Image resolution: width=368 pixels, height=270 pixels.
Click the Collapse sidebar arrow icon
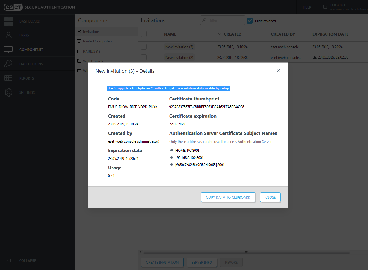[9, 260]
